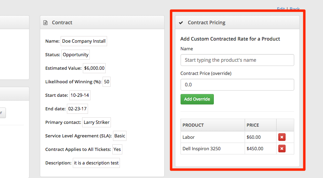Viewport: 323px width, 178px height.
Task: Select the 10-29-14 start date value
Action: pos(80,95)
